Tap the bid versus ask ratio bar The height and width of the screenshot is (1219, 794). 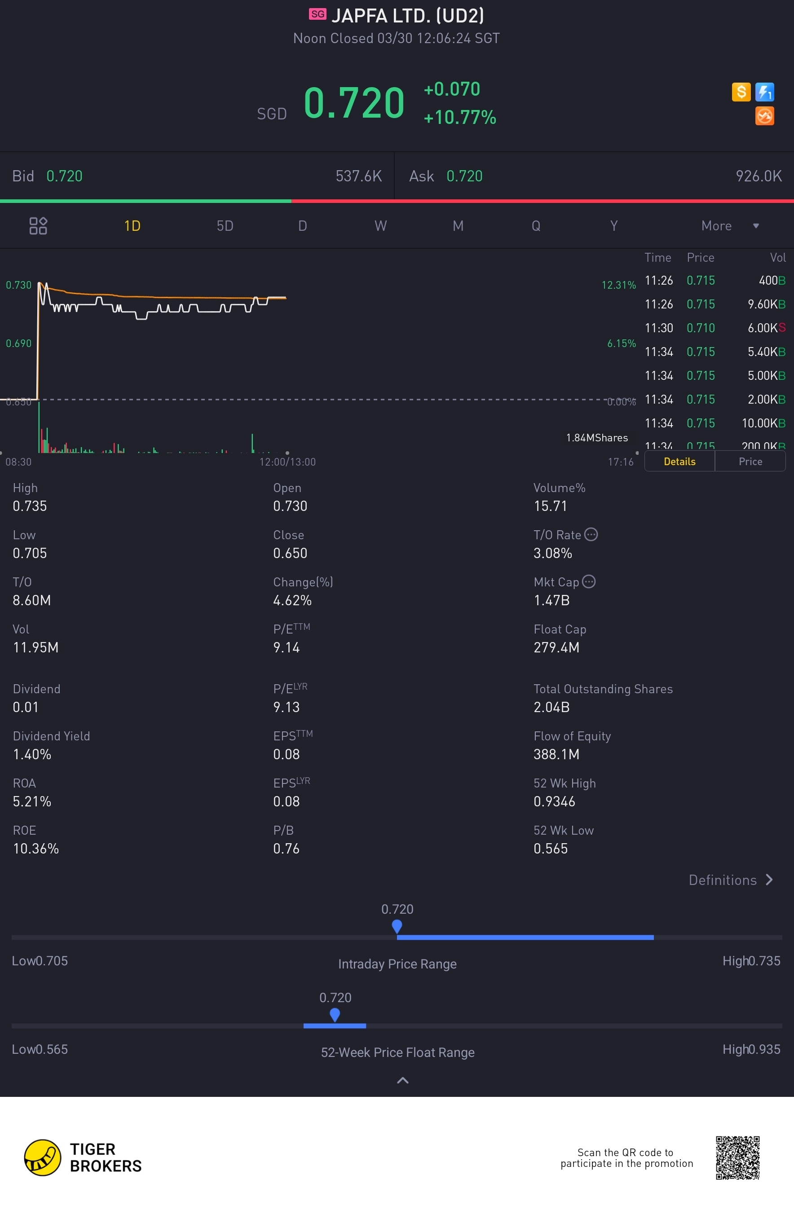[397, 201]
